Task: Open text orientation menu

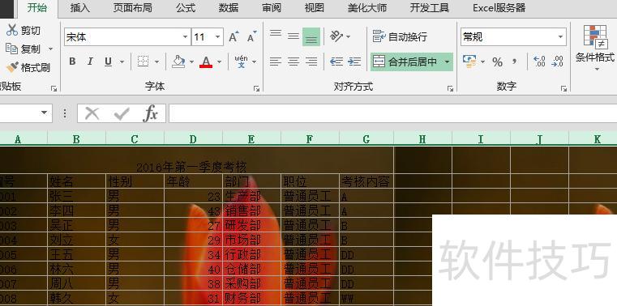Action: tap(340, 36)
